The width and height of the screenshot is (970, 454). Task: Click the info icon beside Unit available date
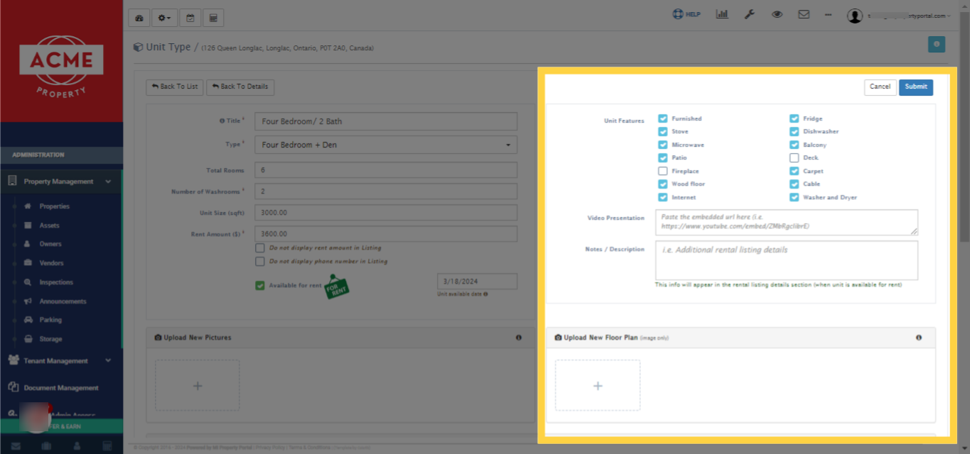pyautogui.click(x=485, y=294)
